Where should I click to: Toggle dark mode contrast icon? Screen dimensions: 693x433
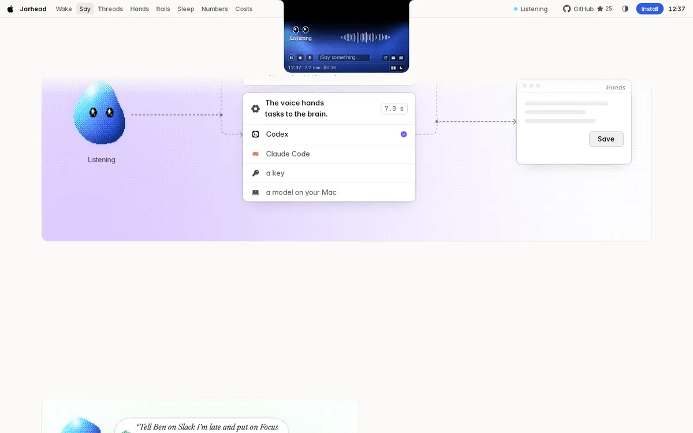point(625,9)
